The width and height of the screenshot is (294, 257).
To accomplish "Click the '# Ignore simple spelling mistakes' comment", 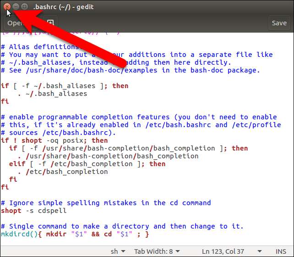I will 105,203.
